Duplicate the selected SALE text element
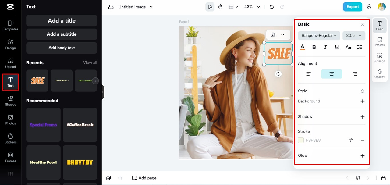Viewport: 390px width, 185px height. [x=273, y=35]
